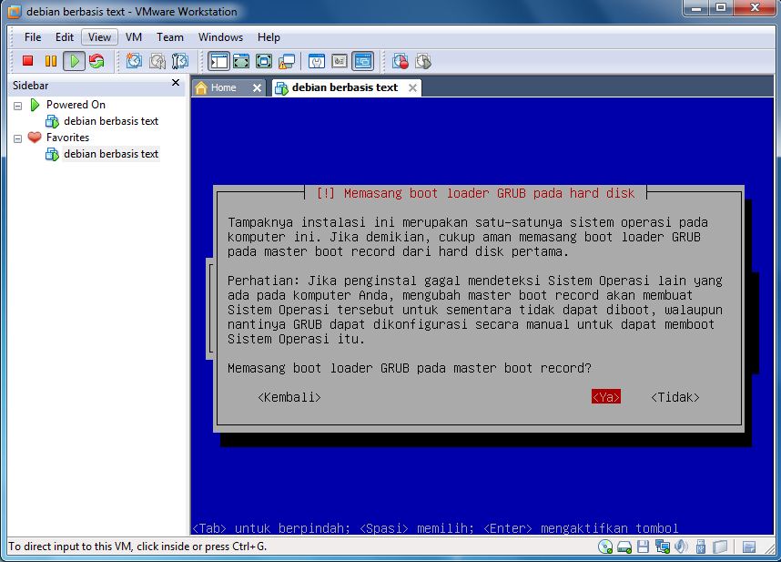
Task: Take a snapshot of the virtual machine
Action: click(134, 61)
